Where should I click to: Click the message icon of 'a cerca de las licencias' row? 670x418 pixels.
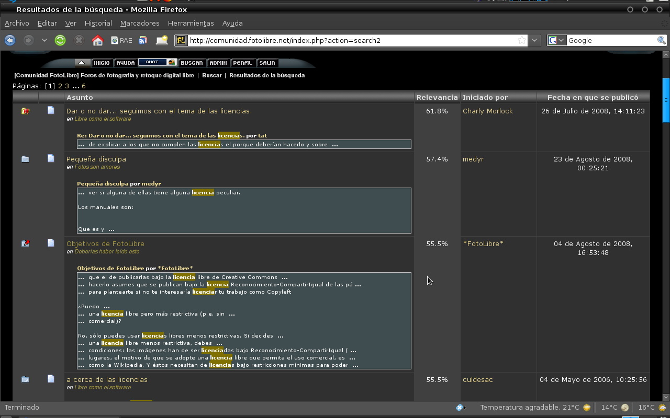coord(51,379)
